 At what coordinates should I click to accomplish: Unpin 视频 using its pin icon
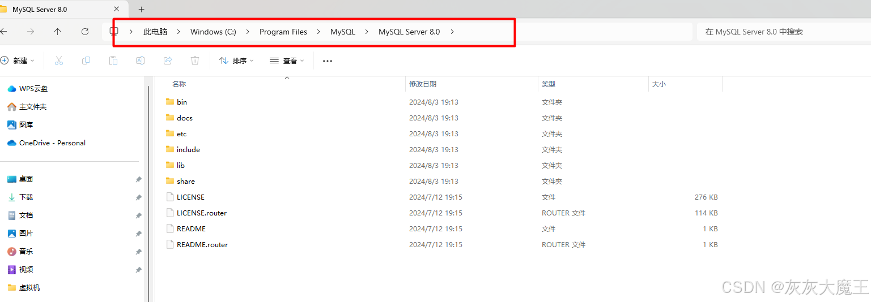pos(138,270)
